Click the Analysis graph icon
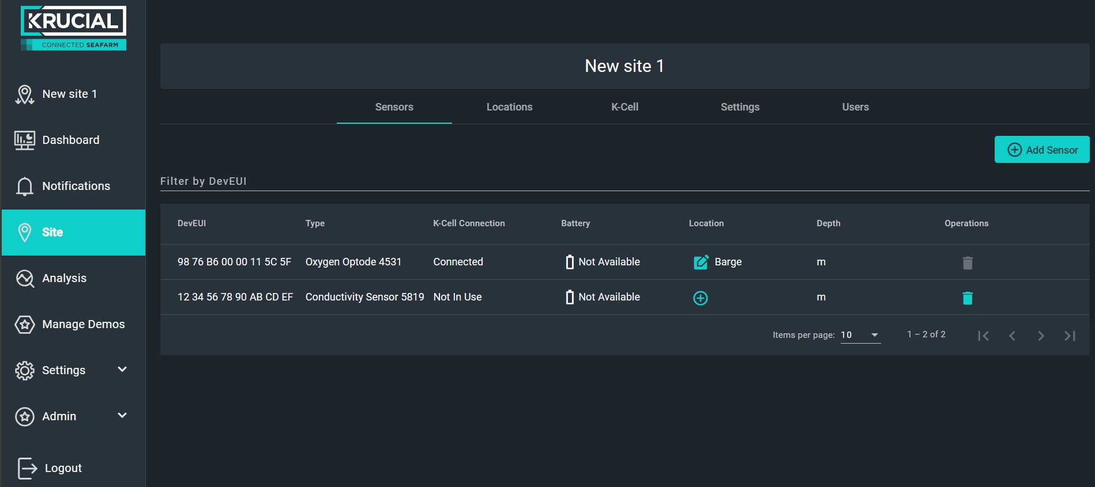The image size is (1095, 487). (24, 279)
